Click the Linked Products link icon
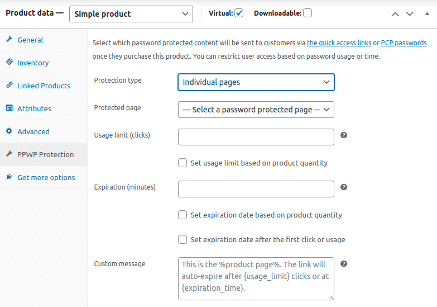 point(9,86)
